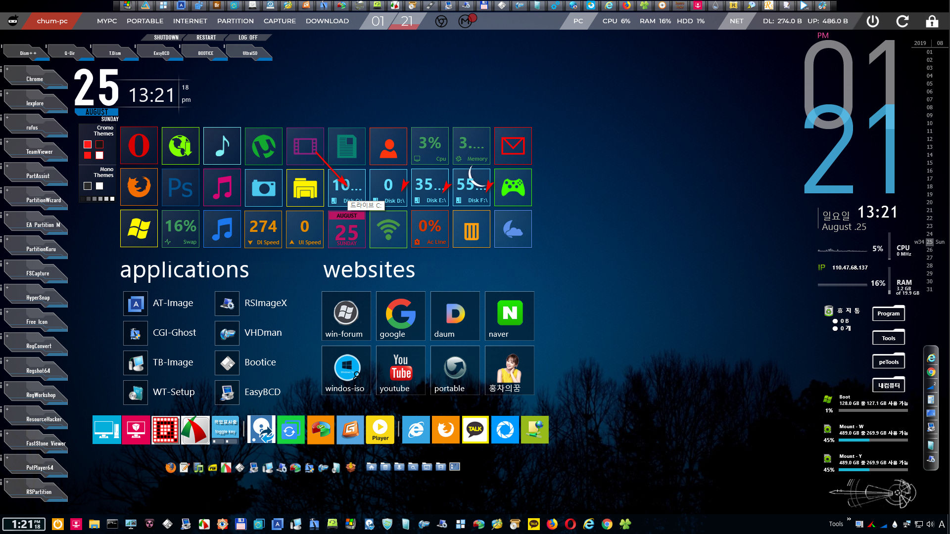Open the DOWNLOAD menu
The height and width of the screenshot is (534, 950).
pyautogui.click(x=327, y=21)
